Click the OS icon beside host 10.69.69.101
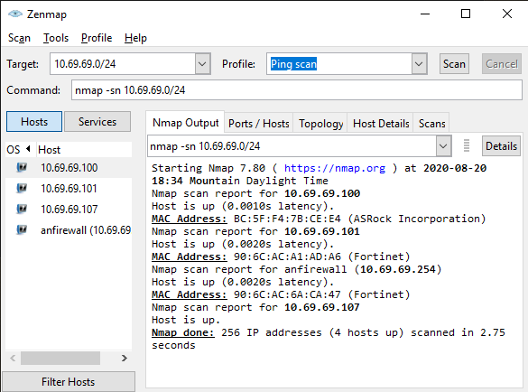Image resolution: width=528 pixels, height=392 pixels. click(x=22, y=188)
